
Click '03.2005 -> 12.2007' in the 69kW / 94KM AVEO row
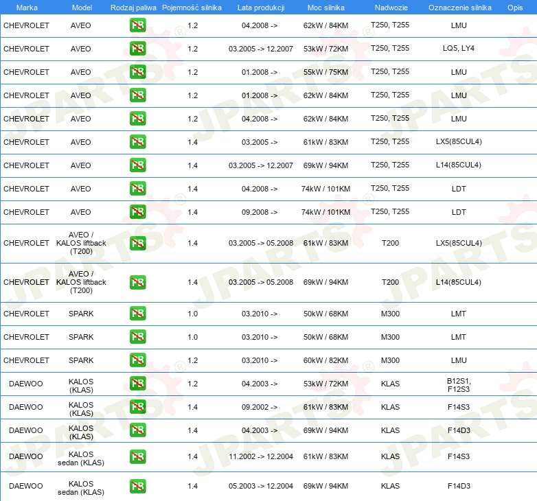tap(261, 165)
